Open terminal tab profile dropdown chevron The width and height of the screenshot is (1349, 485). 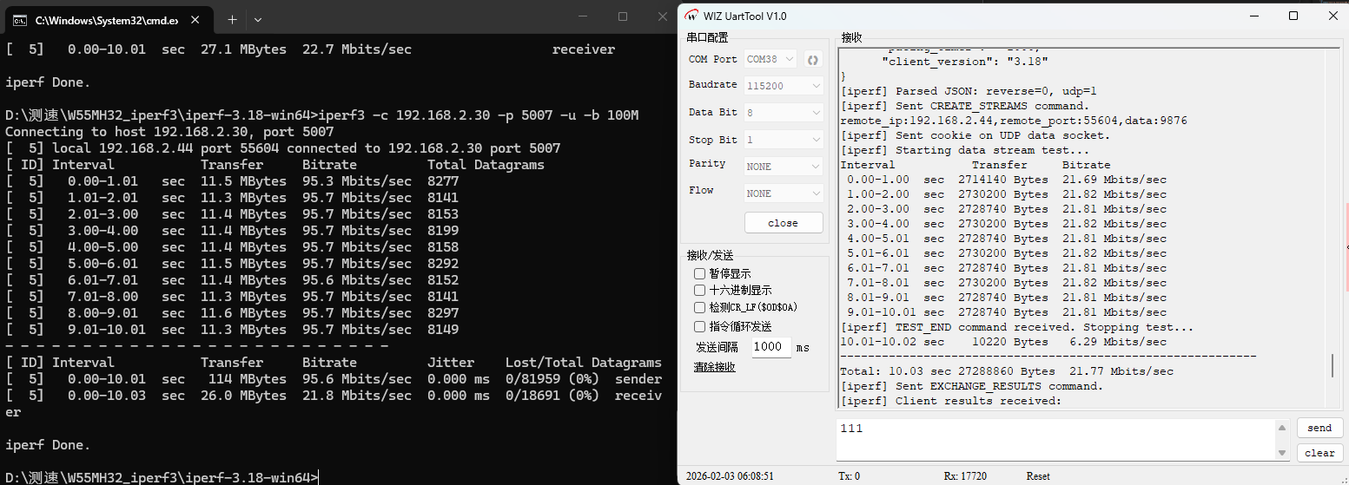coord(258,19)
